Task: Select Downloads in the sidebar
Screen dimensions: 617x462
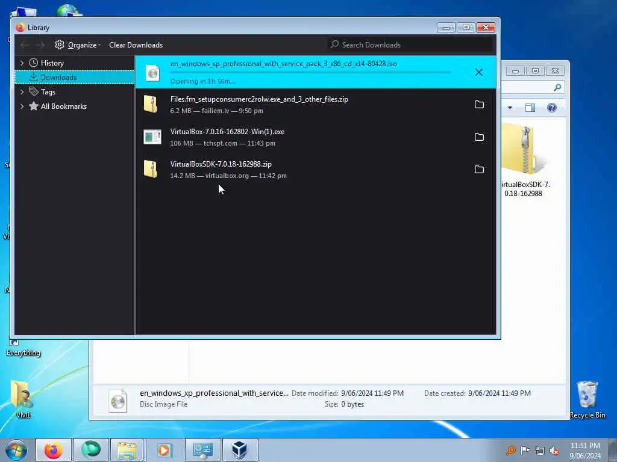Action: point(75,78)
